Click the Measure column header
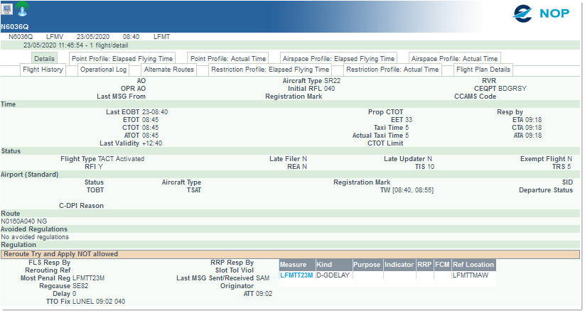 [x=293, y=265]
